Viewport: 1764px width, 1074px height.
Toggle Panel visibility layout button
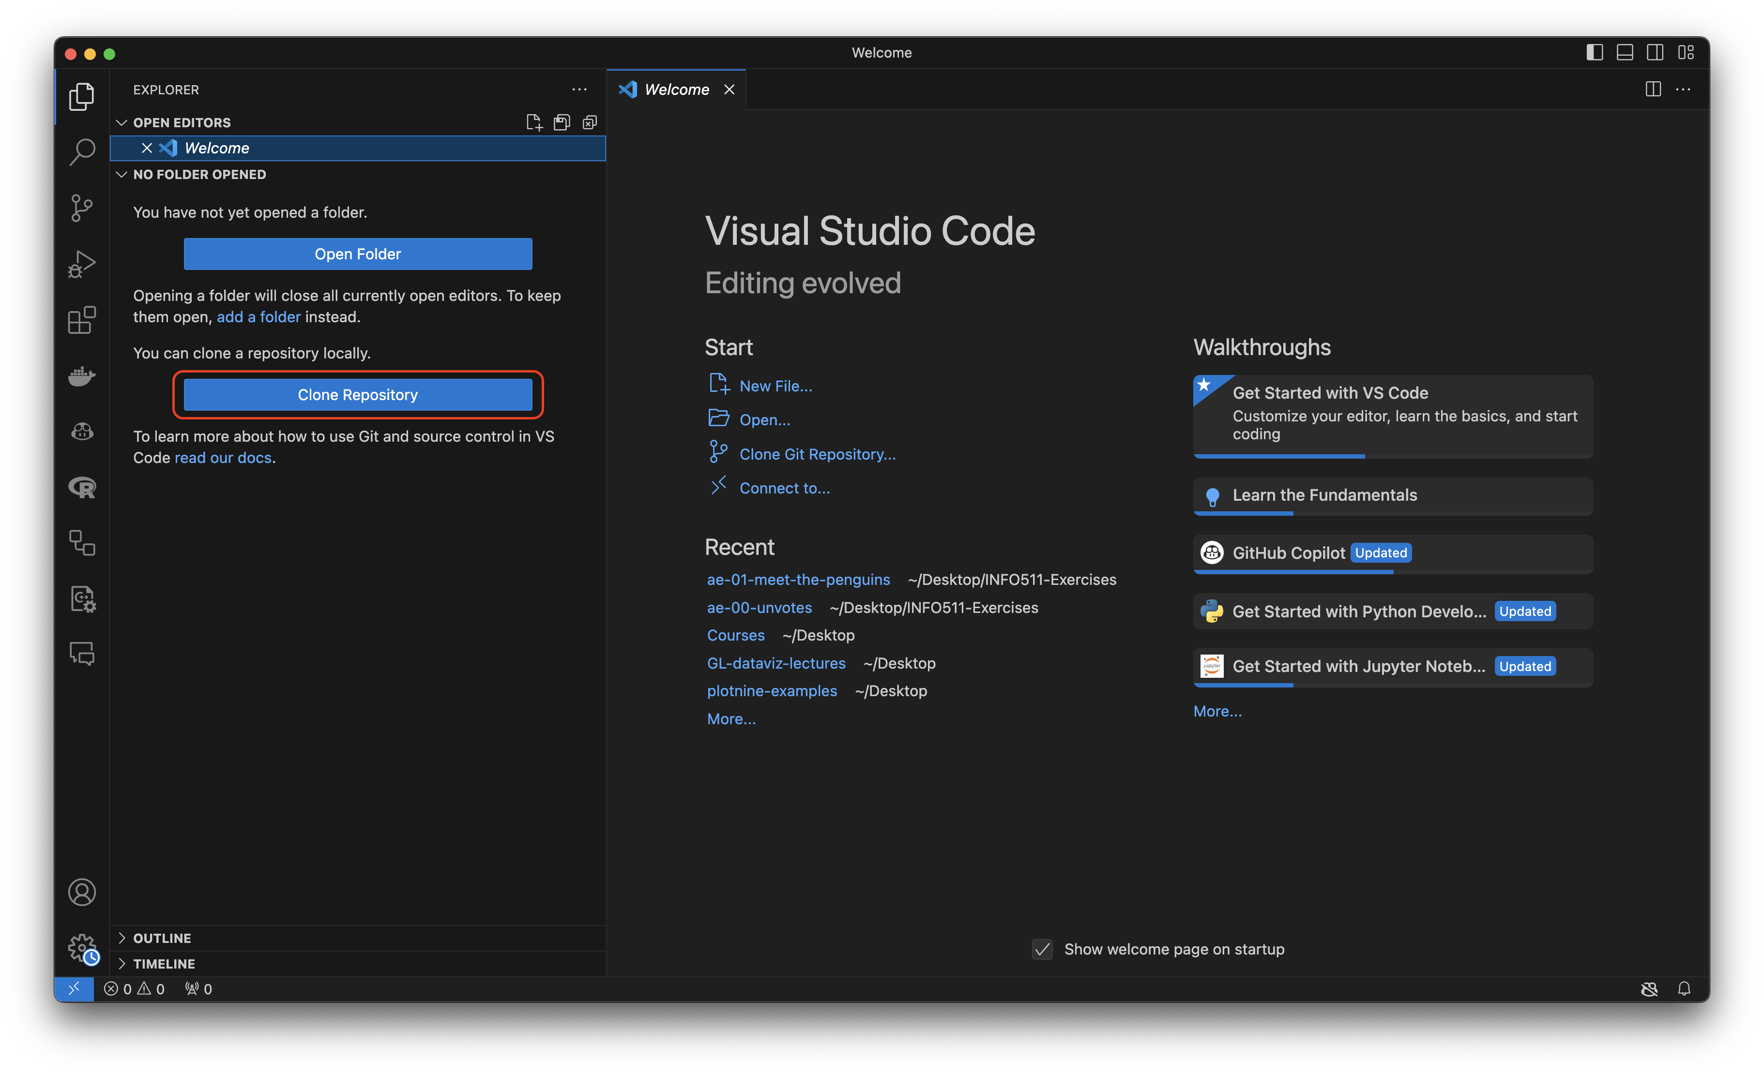coord(1625,52)
